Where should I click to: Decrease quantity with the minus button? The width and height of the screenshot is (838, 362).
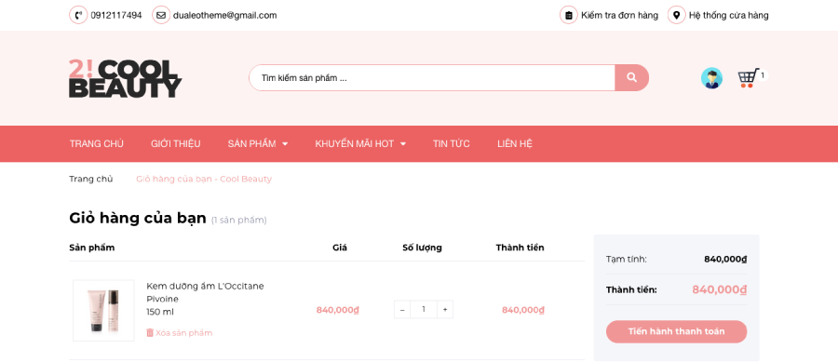(402, 310)
